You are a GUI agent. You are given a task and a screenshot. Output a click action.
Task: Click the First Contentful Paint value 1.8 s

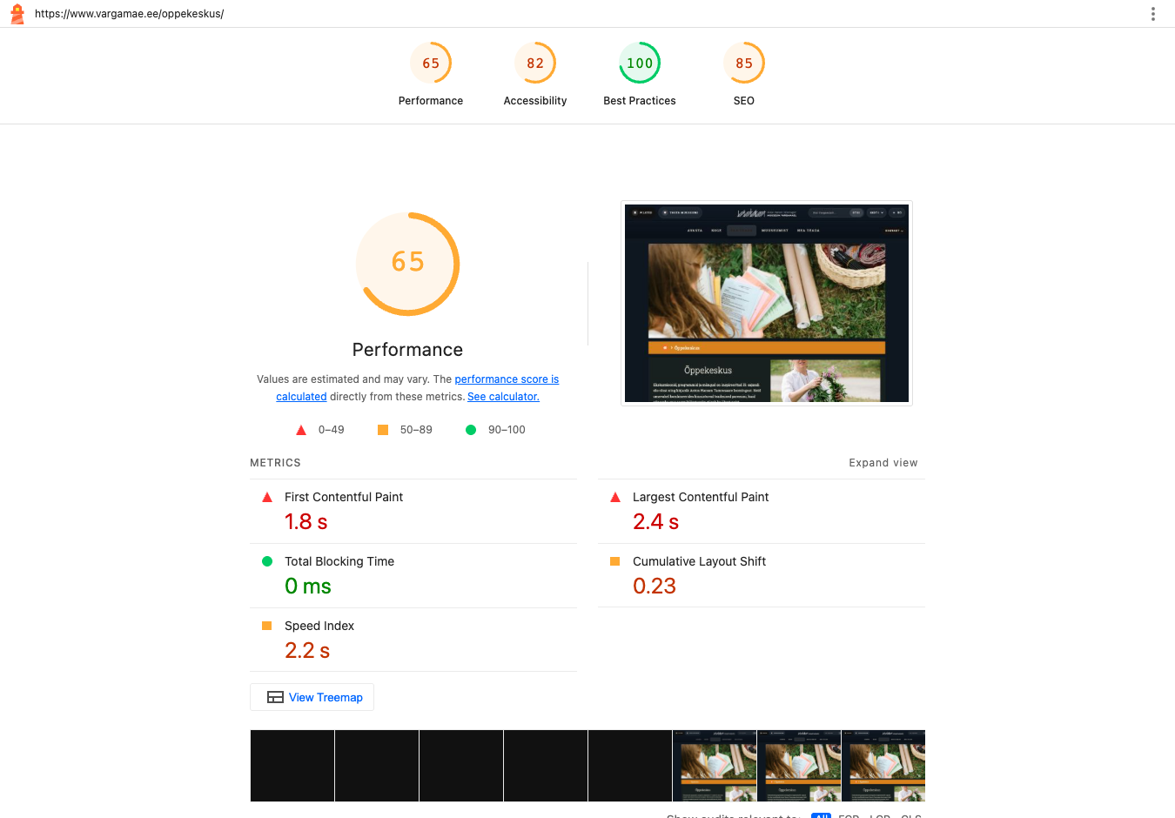(306, 522)
